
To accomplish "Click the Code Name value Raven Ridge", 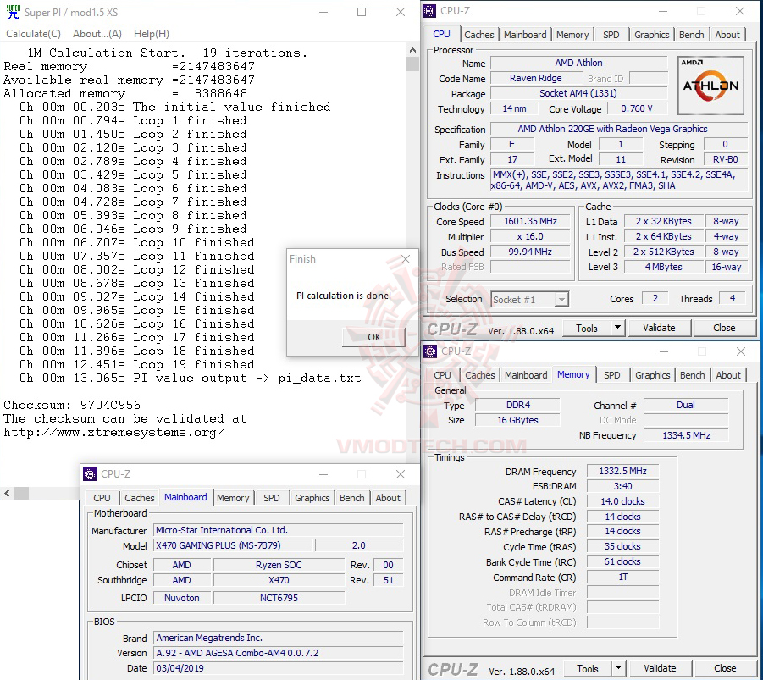I will pos(536,79).
